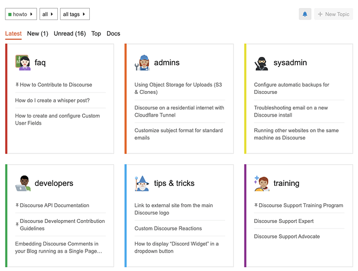
Task: Click the sysadmin ninja emoji icon
Action: tap(262, 63)
